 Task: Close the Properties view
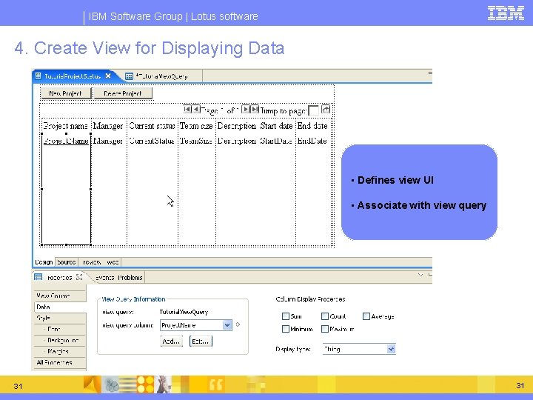(79, 277)
